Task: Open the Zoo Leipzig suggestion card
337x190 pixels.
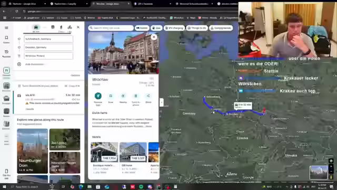Action: pos(65,139)
